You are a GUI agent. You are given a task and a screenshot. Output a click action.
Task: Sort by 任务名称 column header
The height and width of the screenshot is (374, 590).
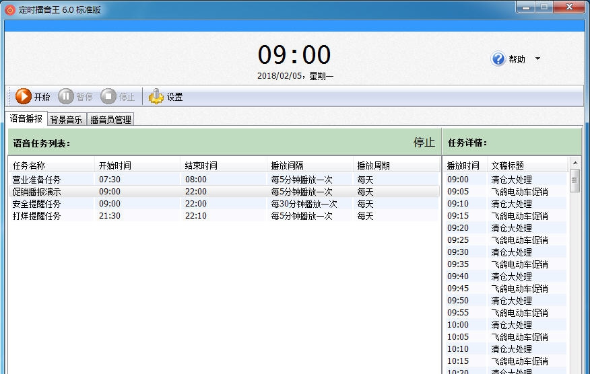click(x=52, y=165)
